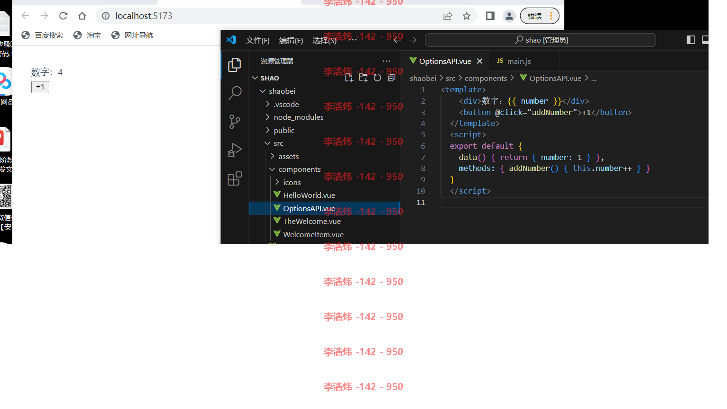Viewport: 727px width, 409px height.
Task: Click the VS Code logo icon
Action: tap(231, 40)
